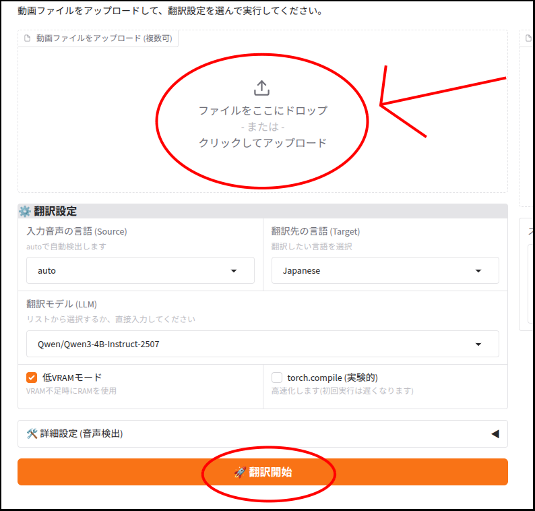Image resolution: width=535 pixels, height=511 pixels.
Task: Disable the 低VRAMモード checkbox
Action: [32, 378]
